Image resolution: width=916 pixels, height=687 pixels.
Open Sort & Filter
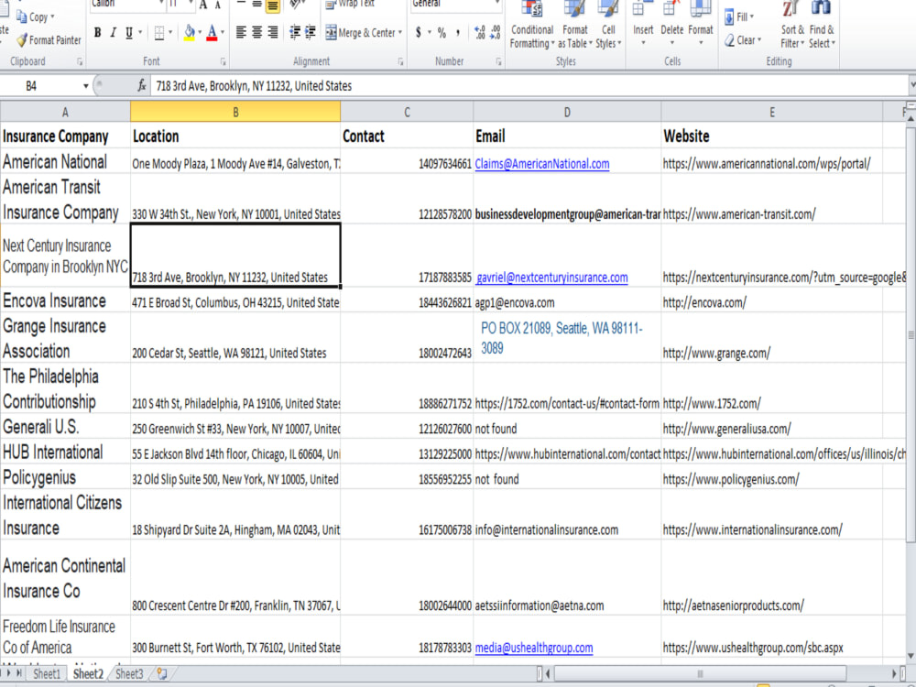point(792,25)
